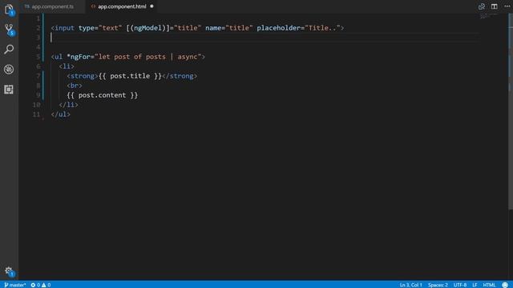Place cursor on ngModel text
513x288 pixels.
[147, 28]
